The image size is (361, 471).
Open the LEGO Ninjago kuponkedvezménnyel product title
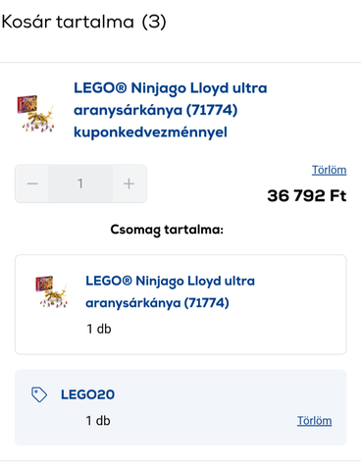pyautogui.click(x=171, y=110)
